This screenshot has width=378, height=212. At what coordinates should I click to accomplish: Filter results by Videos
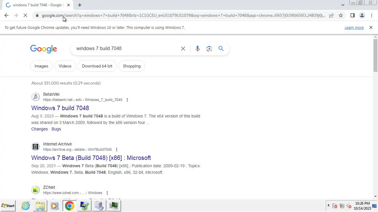pos(65,66)
